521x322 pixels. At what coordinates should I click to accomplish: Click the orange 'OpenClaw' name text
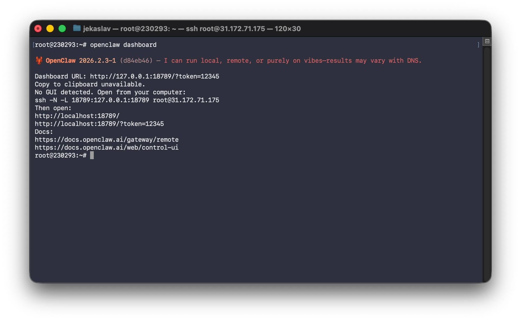(x=61, y=61)
